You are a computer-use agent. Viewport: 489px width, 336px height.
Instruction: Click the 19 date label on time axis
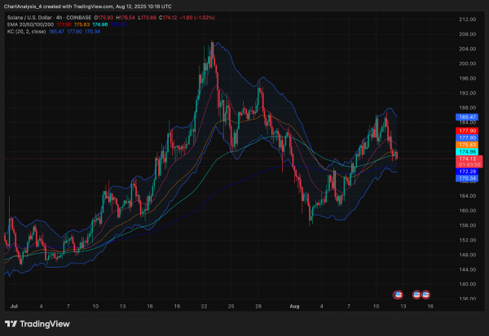[x=177, y=307]
